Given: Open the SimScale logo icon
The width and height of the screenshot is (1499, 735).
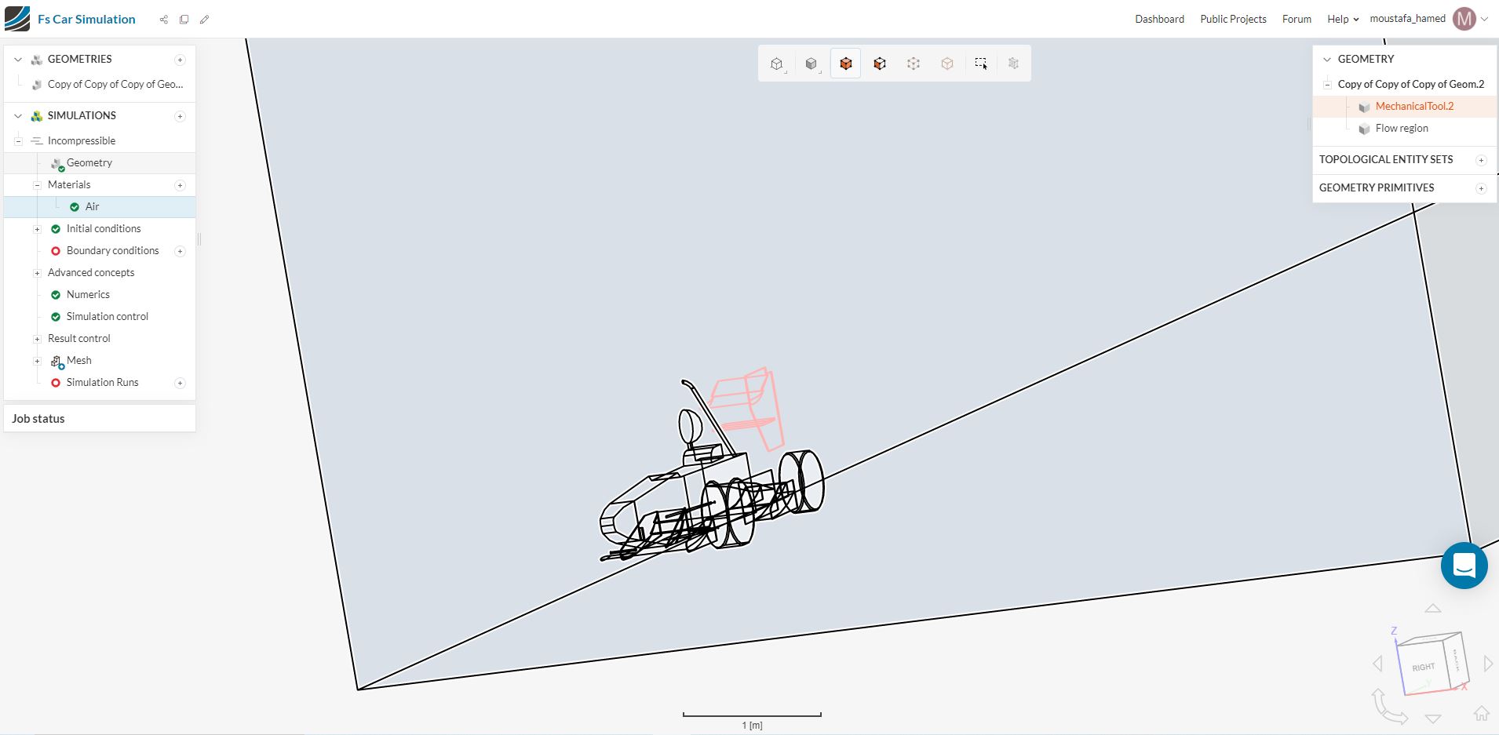Looking at the screenshot, I should click(16, 18).
